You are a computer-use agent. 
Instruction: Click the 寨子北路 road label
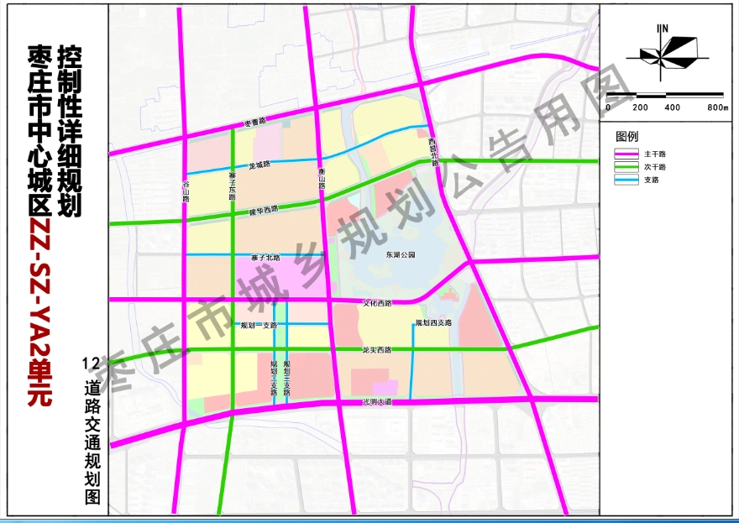(265, 258)
